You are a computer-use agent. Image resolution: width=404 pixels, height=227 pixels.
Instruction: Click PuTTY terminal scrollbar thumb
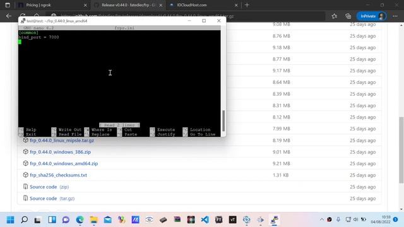coord(223,121)
